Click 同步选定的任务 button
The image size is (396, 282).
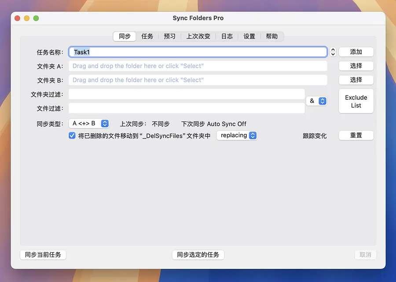[x=198, y=255]
